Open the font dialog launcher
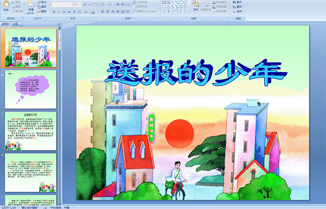Viewport: 326px width, 209px height. coord(97,19)
